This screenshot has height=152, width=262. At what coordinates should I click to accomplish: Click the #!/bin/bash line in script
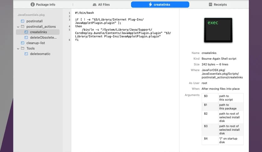(84, 13)
